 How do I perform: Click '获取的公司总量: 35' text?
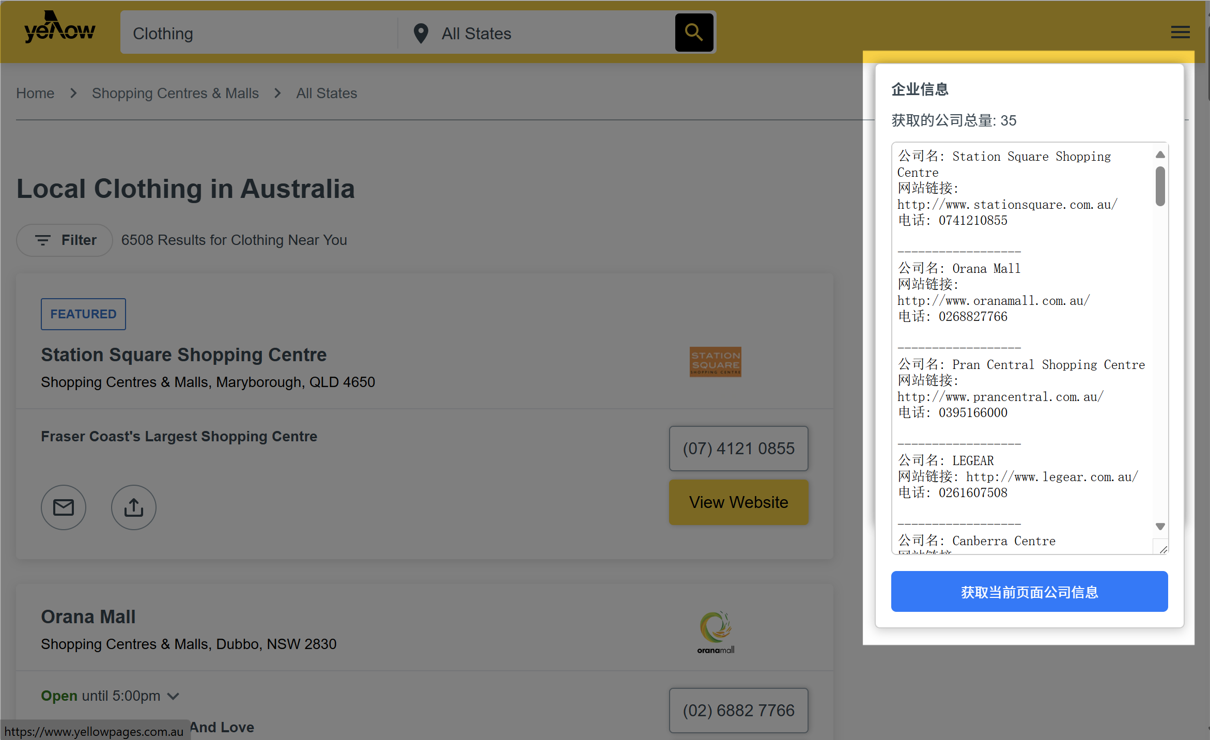pos(954,120)
